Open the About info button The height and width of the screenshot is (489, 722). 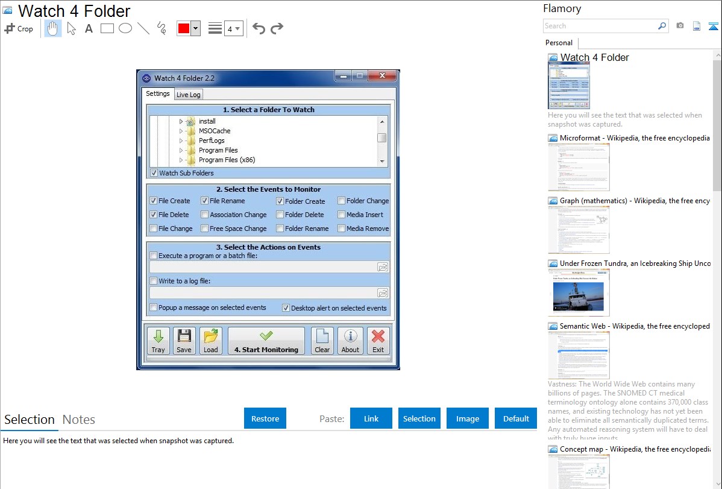pyautogui.click(x=350, y=341)
